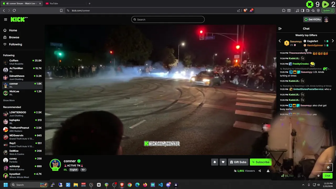Click the KICK logo

[x=19, y=19]
